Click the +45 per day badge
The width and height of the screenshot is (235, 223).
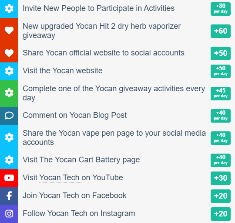point(221,93)
